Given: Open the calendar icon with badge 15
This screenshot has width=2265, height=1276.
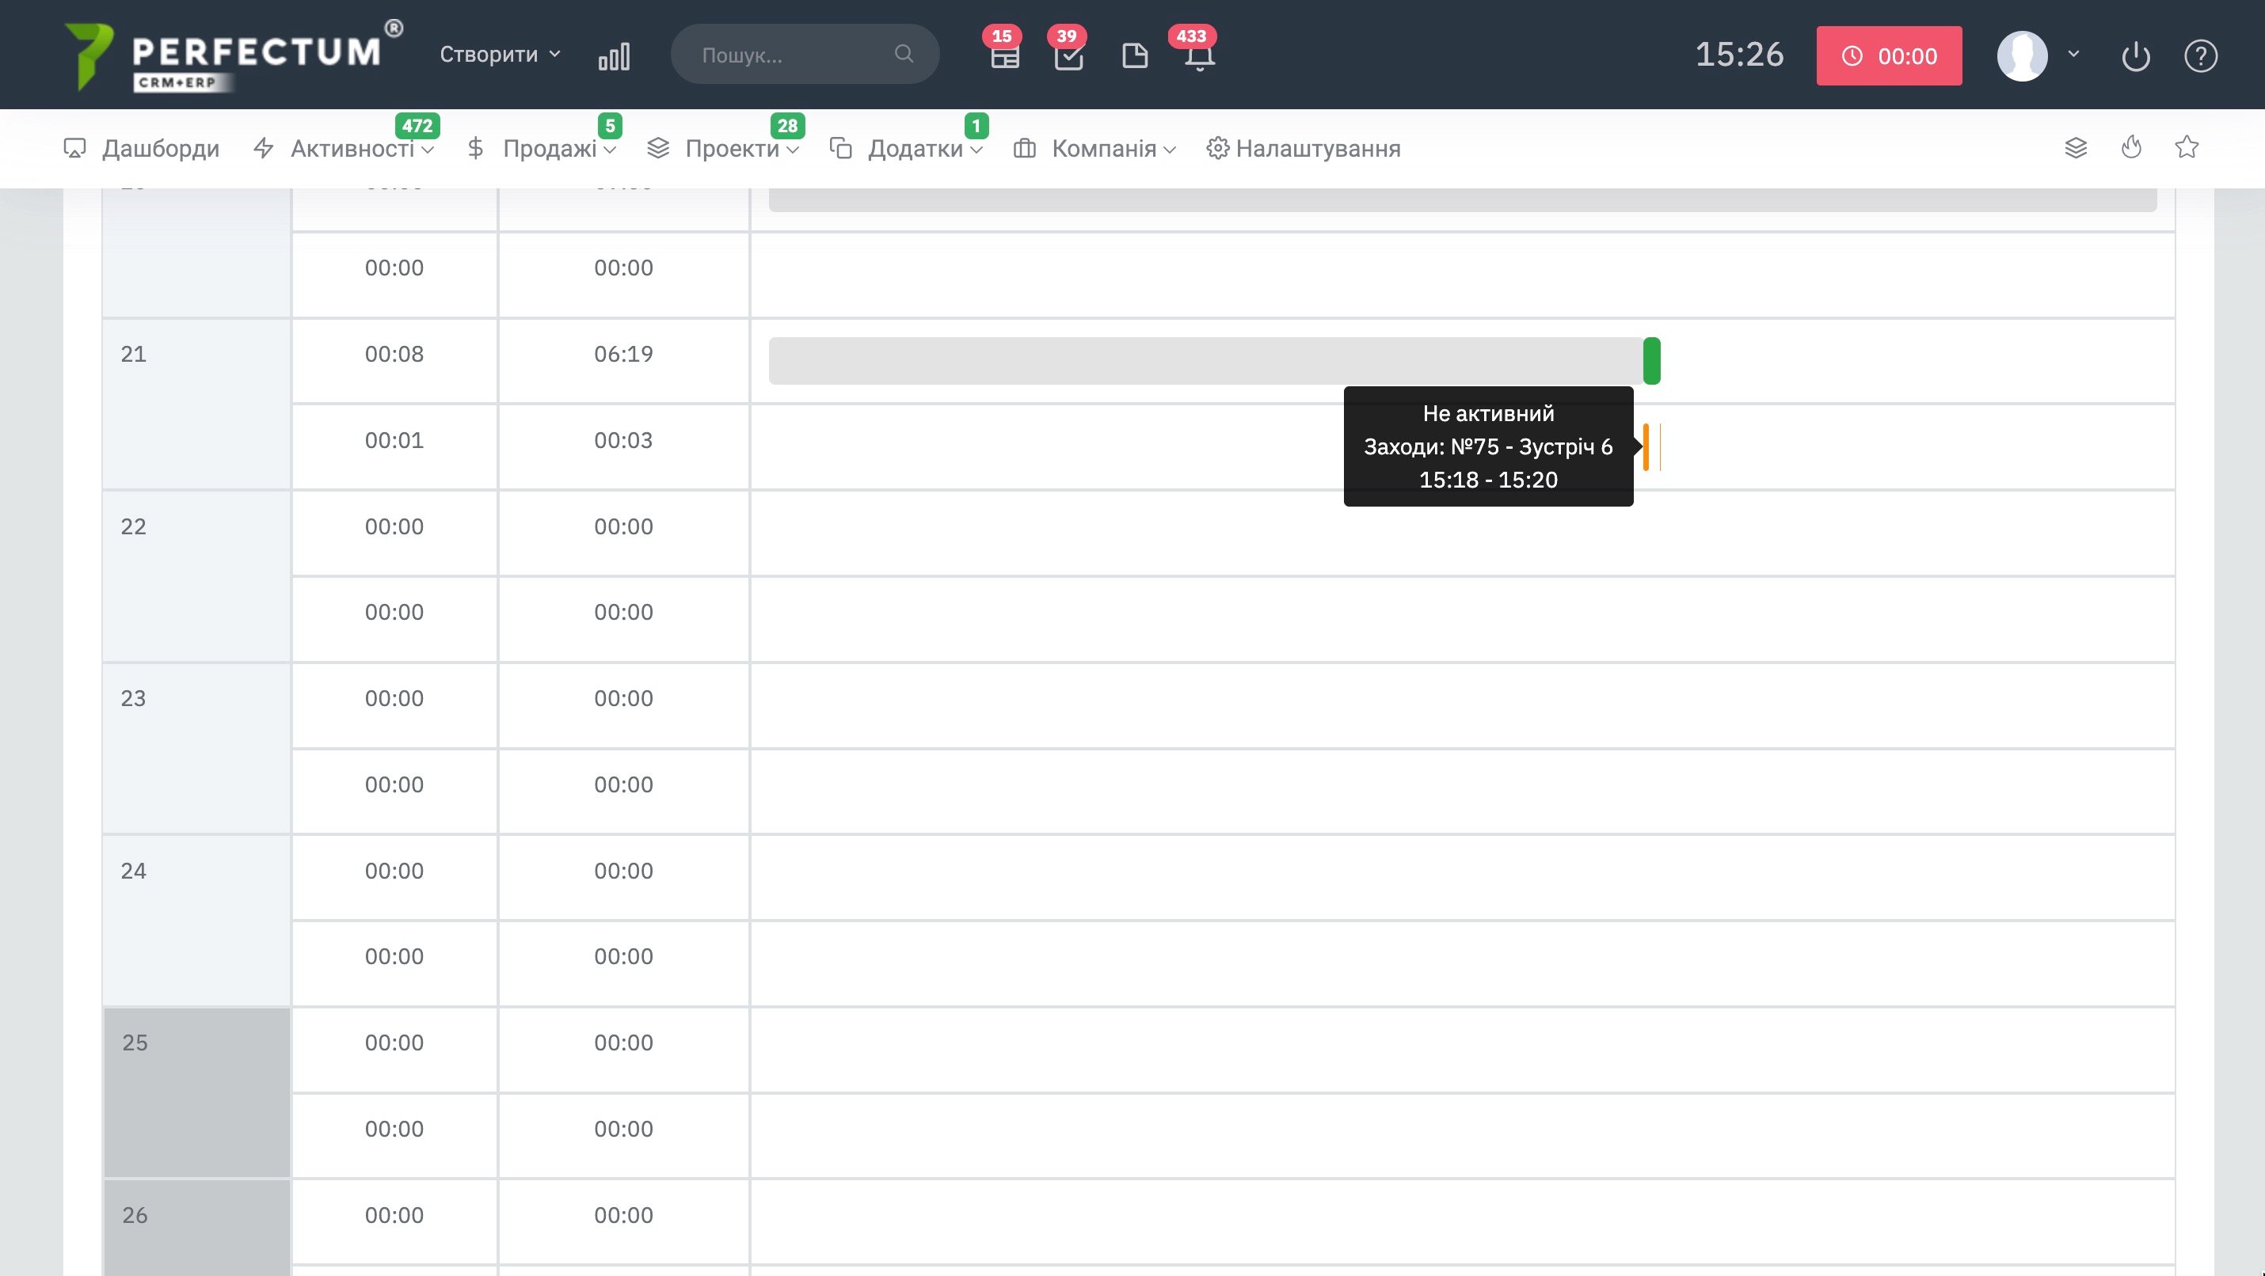Looking at the screenshot, I should 1004,56.
